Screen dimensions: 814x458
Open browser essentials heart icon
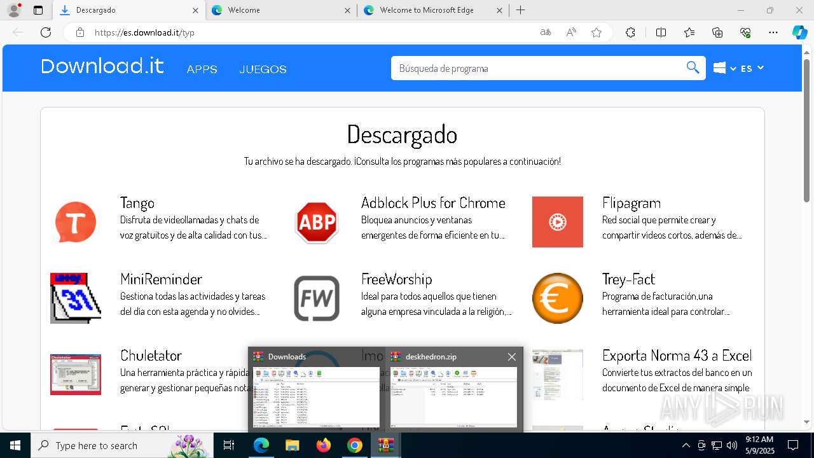tap(745, 32)
